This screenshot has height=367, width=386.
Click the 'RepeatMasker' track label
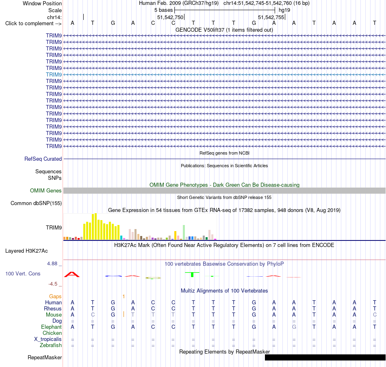point(45,357)
